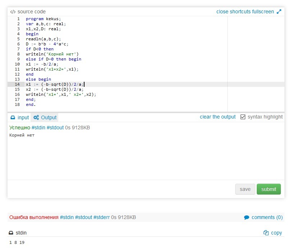Click on 'var a,b,c: real;' line

pos(46,24)
